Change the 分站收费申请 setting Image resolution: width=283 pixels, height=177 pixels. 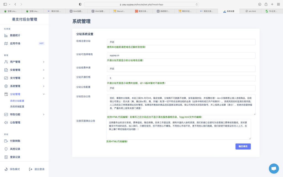181,69
